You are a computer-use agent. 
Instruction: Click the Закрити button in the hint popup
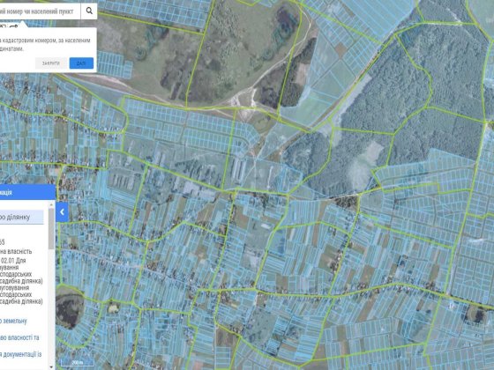pyautogui.click(x=51, y=63)
